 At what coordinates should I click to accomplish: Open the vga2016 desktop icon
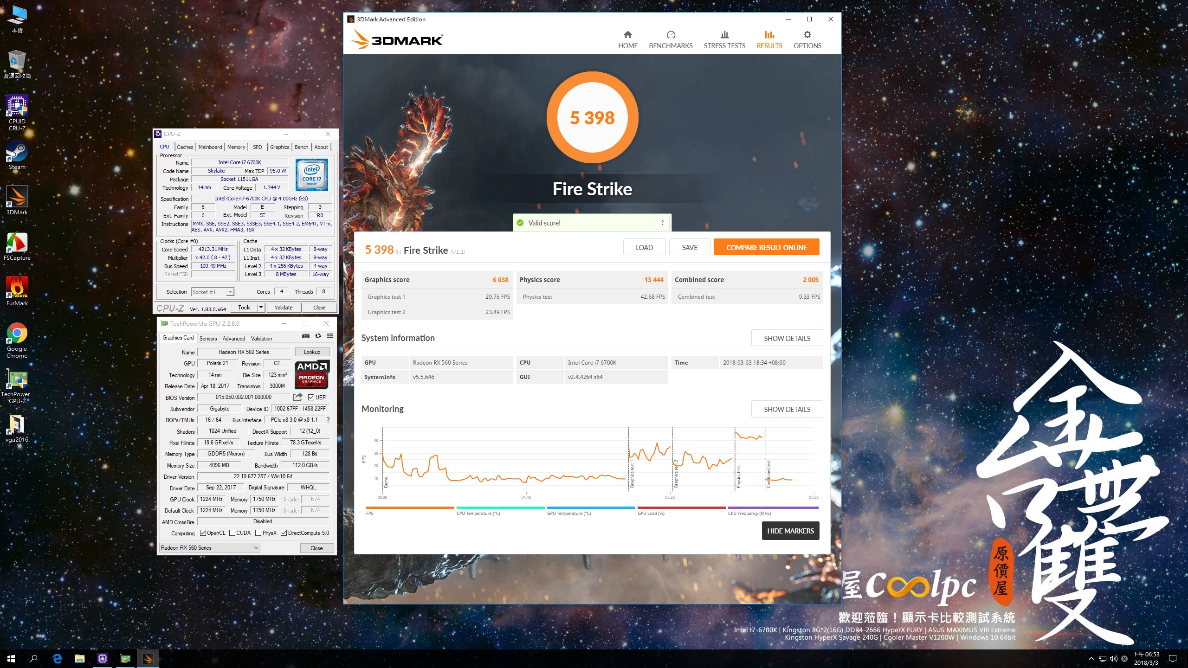(17, 428)
